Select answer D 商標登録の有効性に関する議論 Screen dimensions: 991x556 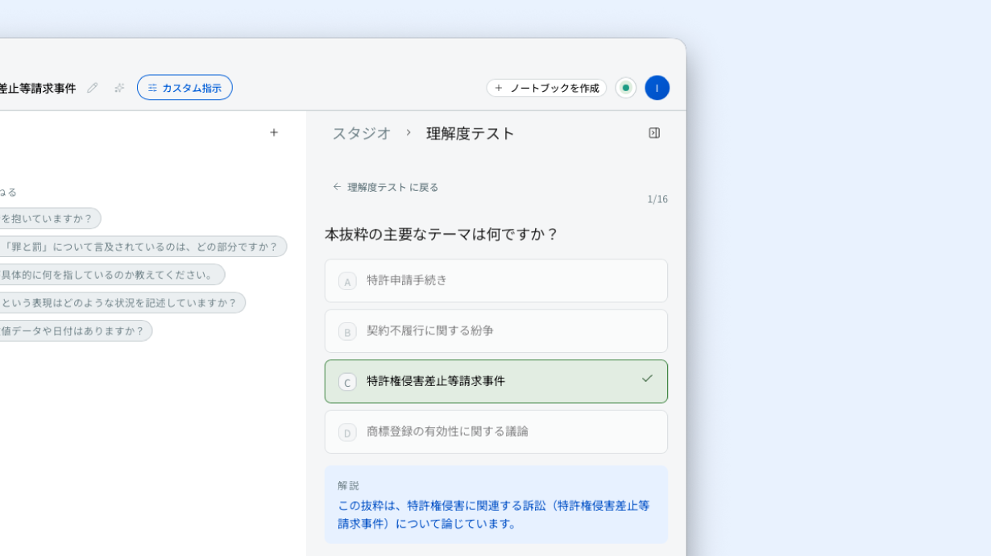[x=496, y=432]
